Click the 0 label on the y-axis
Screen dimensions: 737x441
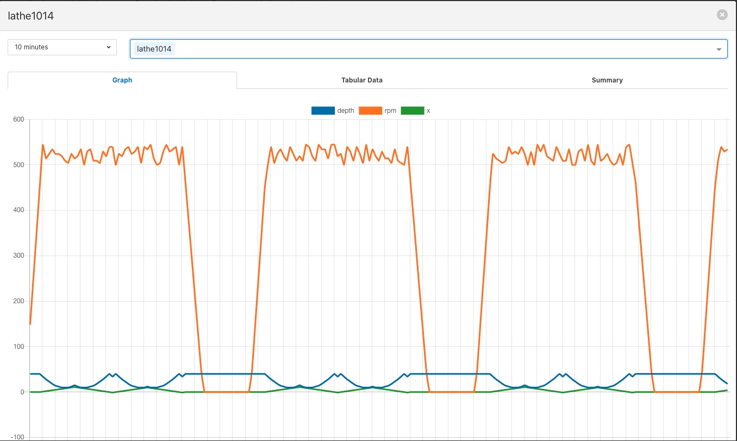22,392
